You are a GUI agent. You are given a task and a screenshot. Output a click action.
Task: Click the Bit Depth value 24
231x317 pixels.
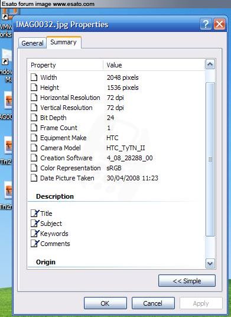[110, 118]
